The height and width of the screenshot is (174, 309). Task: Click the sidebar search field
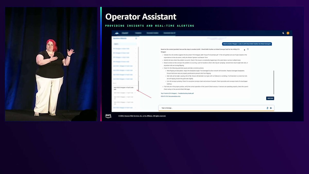point(125,44)
